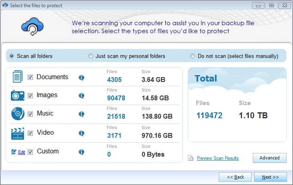The image size is (293, 185).
Task: Open the Advanced settings button
Action: coord(269,158)
